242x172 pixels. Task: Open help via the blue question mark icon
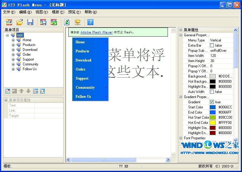click(x=90, y=22)
